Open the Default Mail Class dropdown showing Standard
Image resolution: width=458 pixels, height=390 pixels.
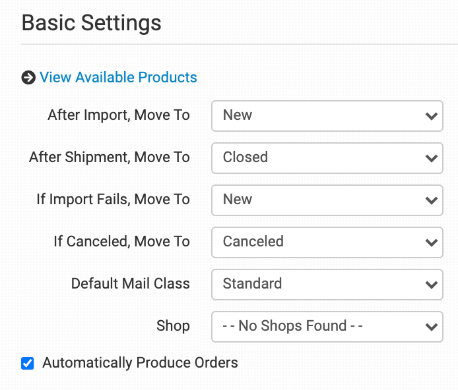coord(327,285)
